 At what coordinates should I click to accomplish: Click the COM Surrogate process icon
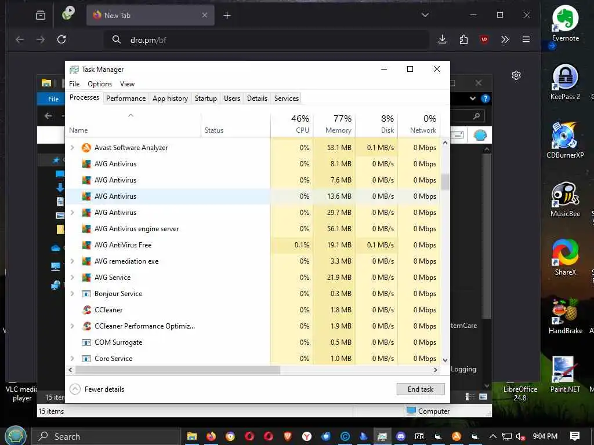pyautogui.click(x=86, y=342)
